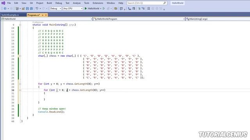This screenshot has height=140, width=250.
Task: Switch to the SwitchExample.cs tab
Action: pyautogui.click(x=10, y=15)
